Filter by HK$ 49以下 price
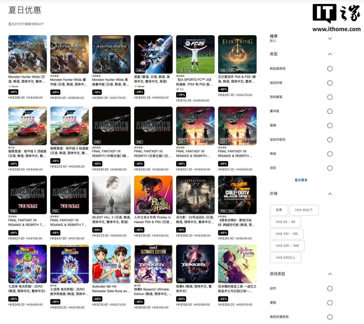Screen dimensions: 364x324 [x=304, y=210]
